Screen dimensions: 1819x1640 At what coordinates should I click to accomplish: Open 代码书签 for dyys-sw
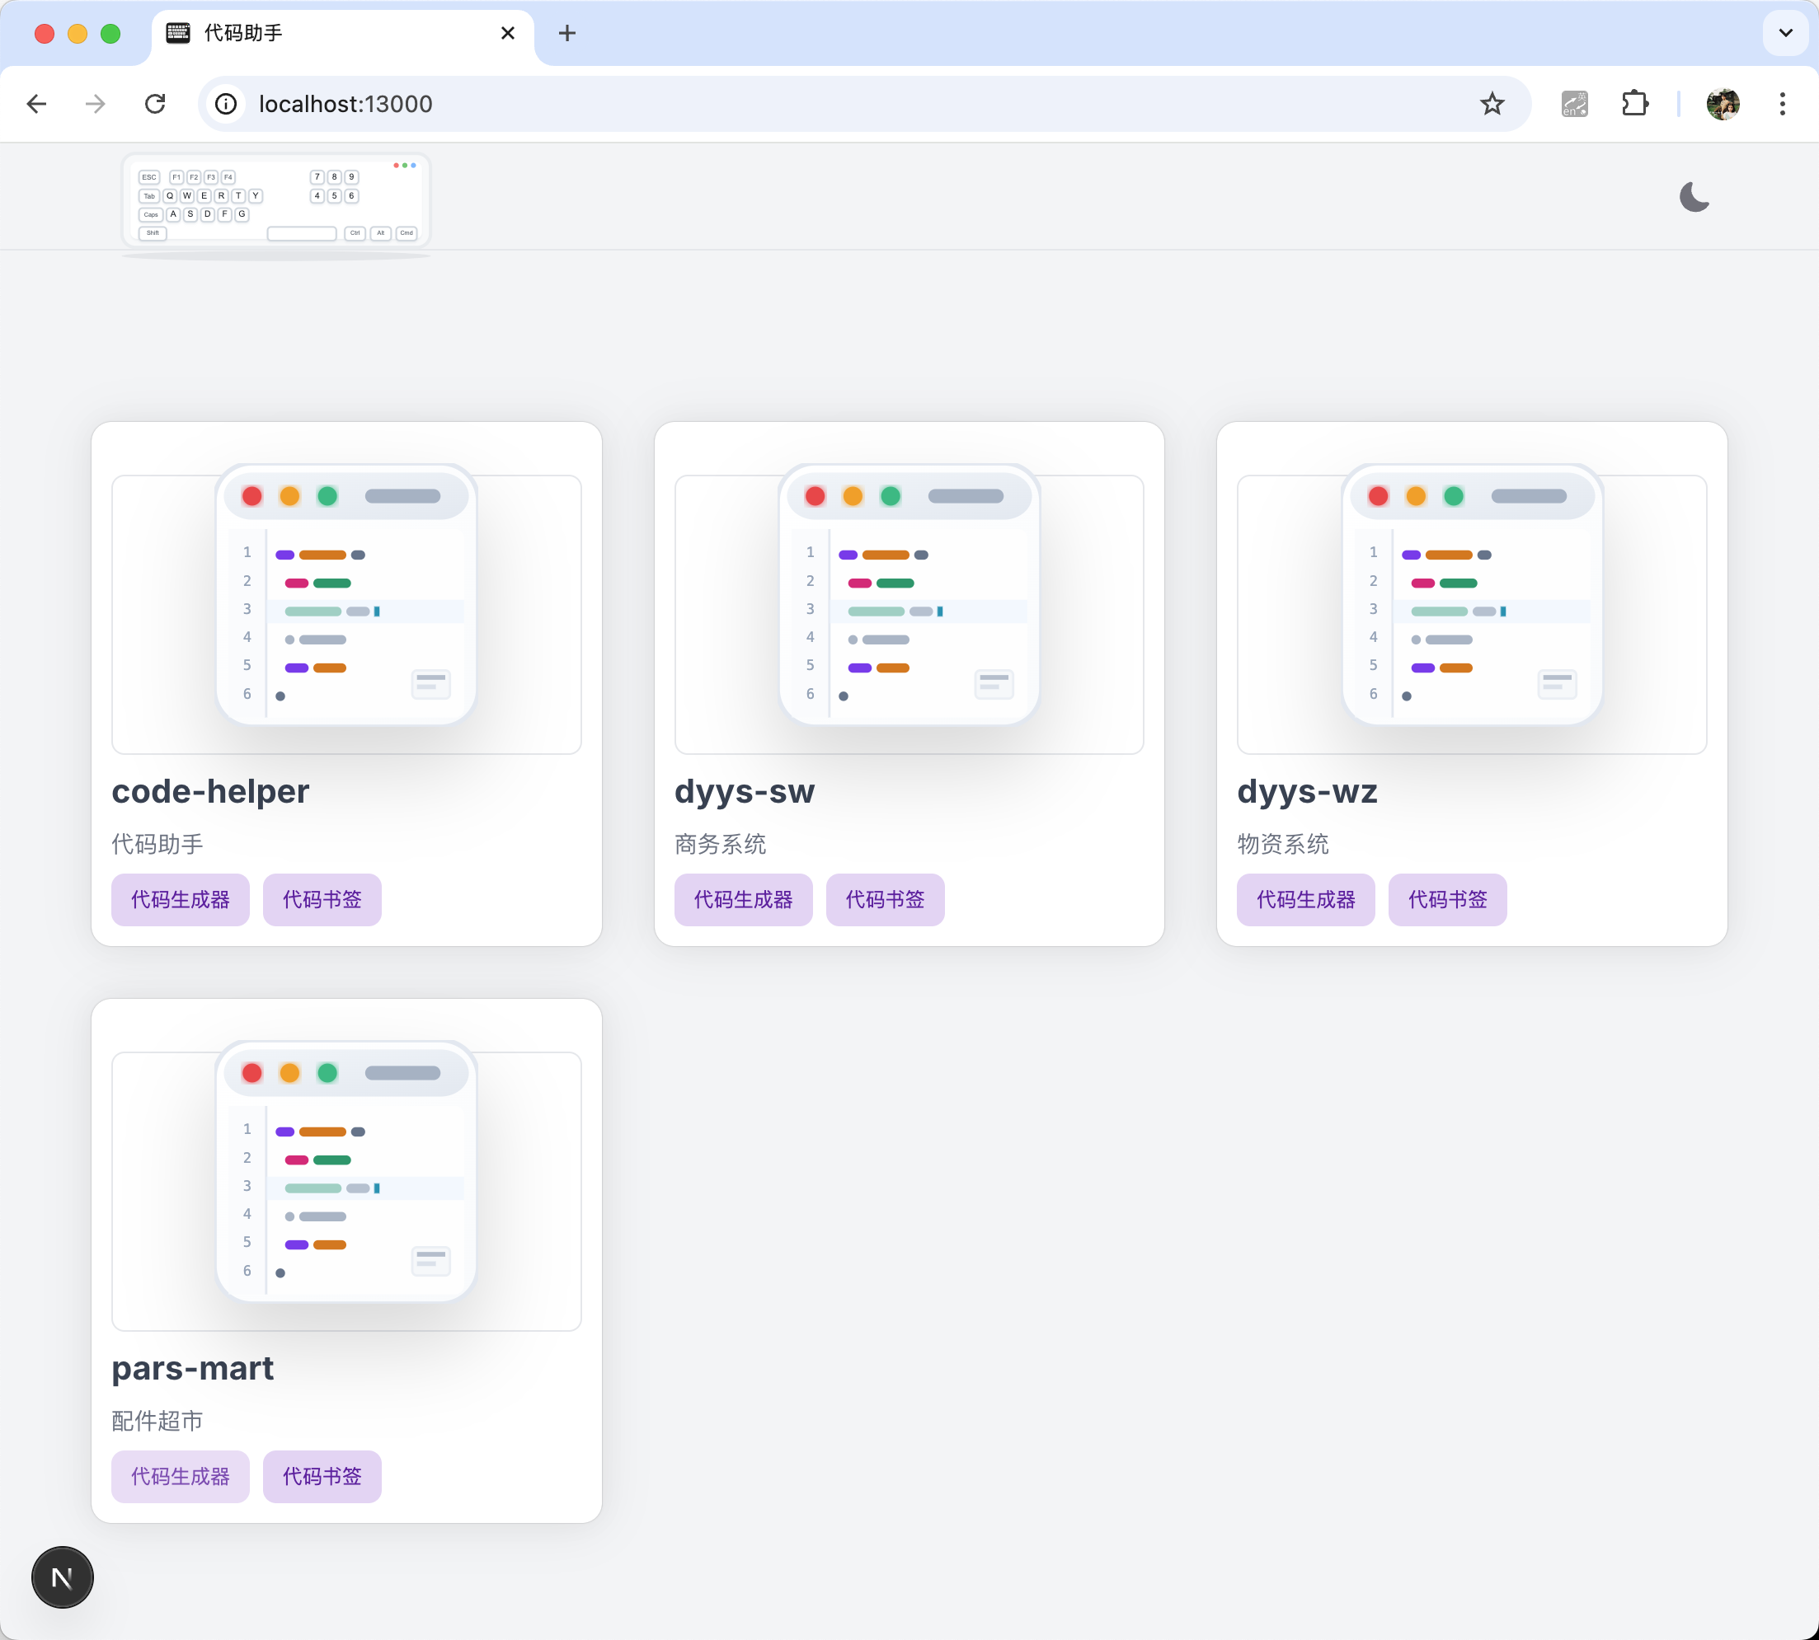point(884,899)
